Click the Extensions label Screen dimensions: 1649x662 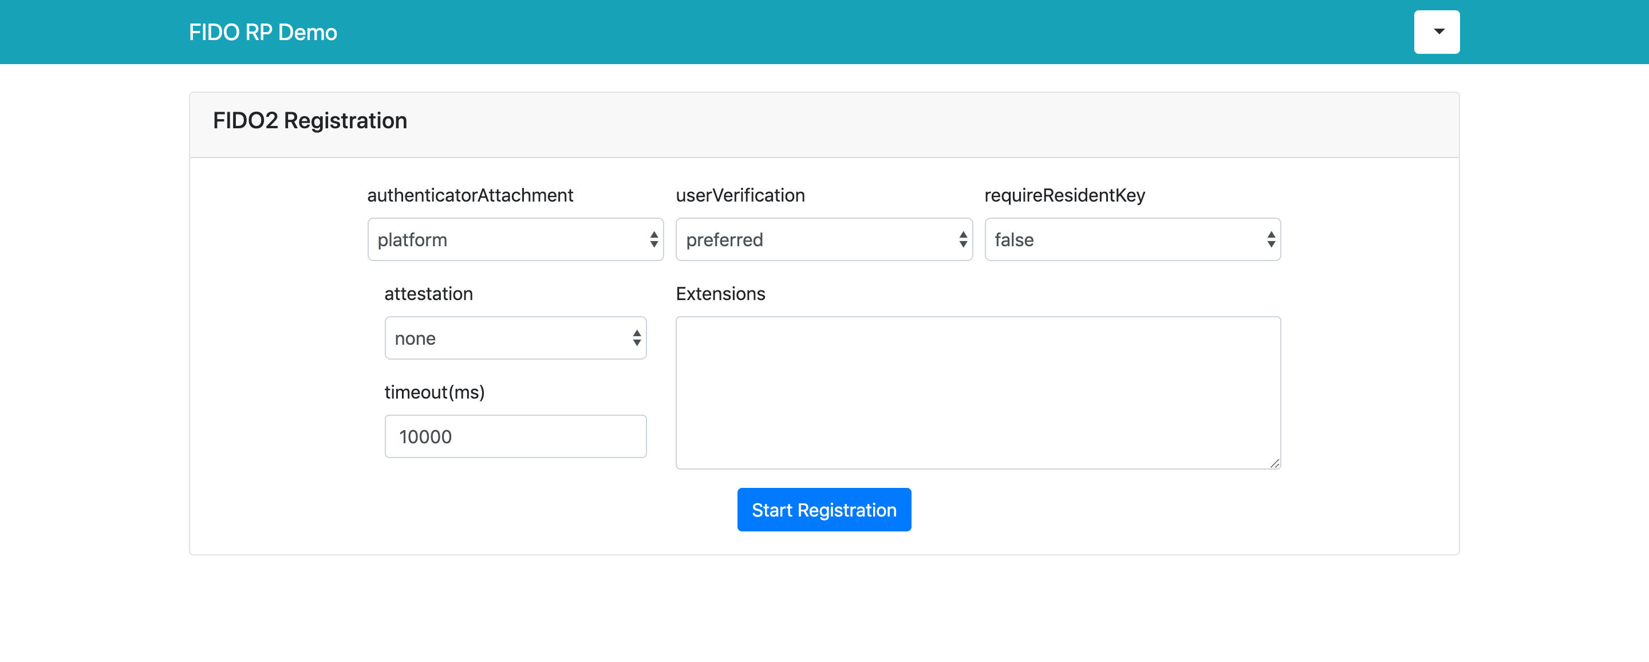click(720, 294)
